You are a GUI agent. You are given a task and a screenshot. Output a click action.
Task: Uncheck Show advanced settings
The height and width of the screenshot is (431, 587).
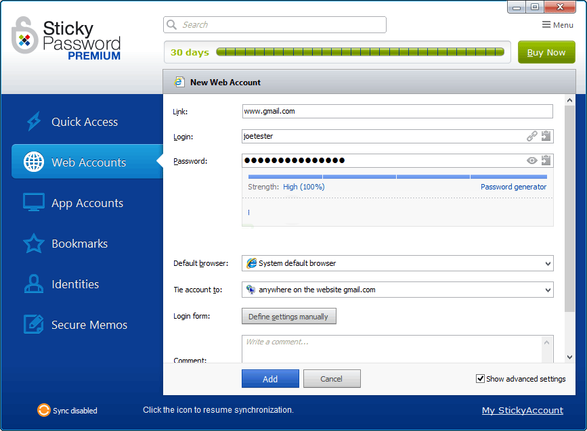click(481, 379)
